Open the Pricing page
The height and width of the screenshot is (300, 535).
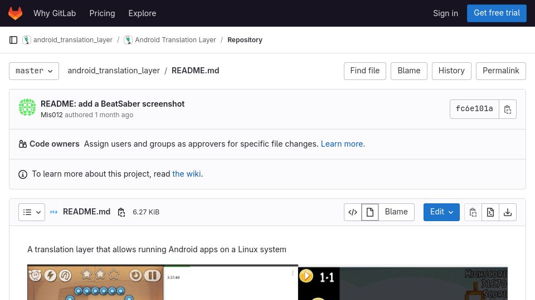102,13
